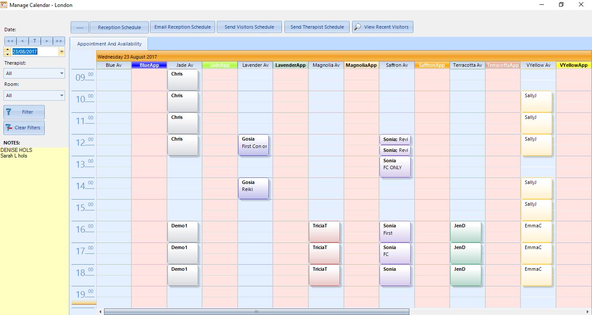
Task: Click the VYellowApp column header
Action: tap(574, 66)
